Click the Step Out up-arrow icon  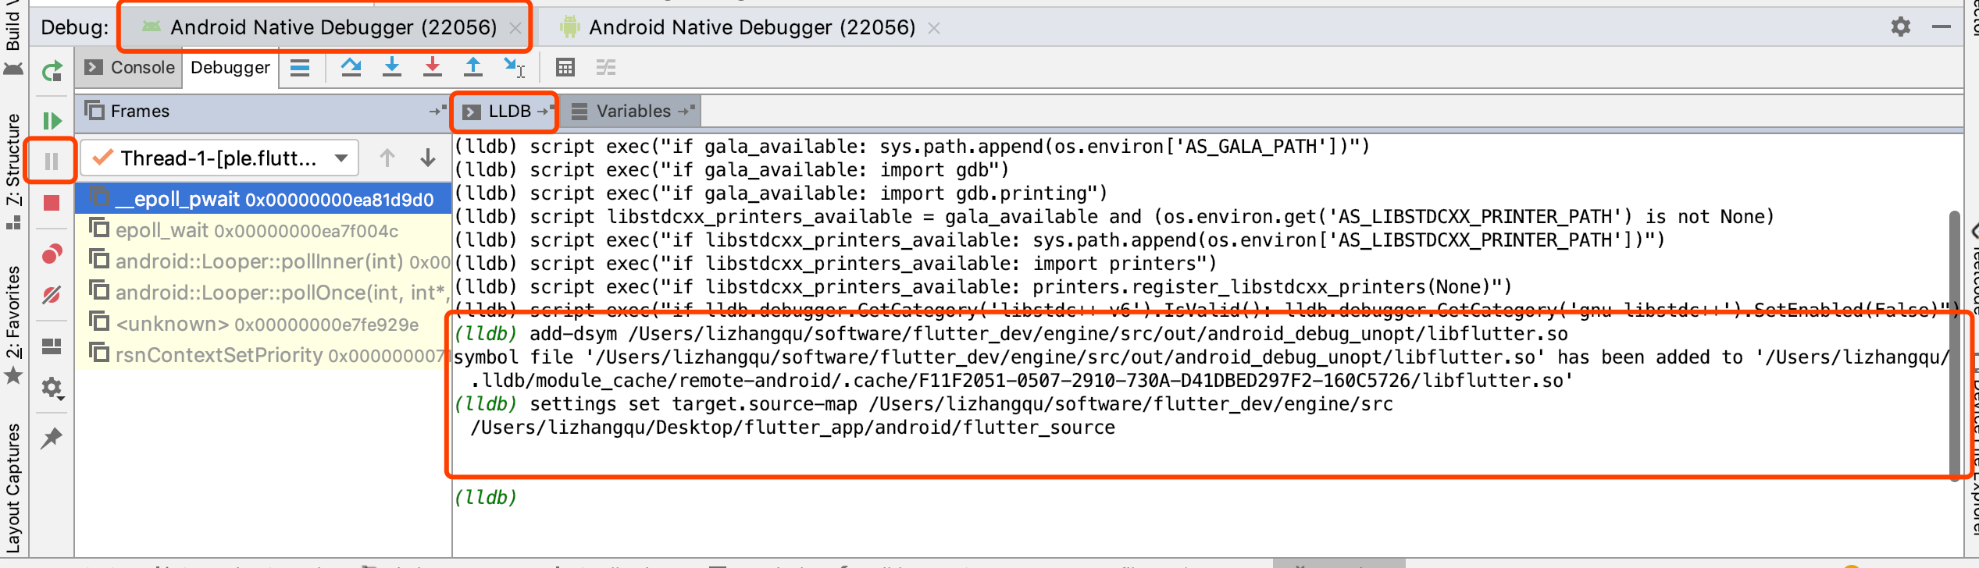point(473,68)
